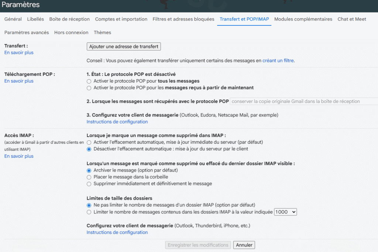This screenshot has height=252, width=378.
Task: Select Activer l'effacement automatique radio option
Action: tap(89, 142)
